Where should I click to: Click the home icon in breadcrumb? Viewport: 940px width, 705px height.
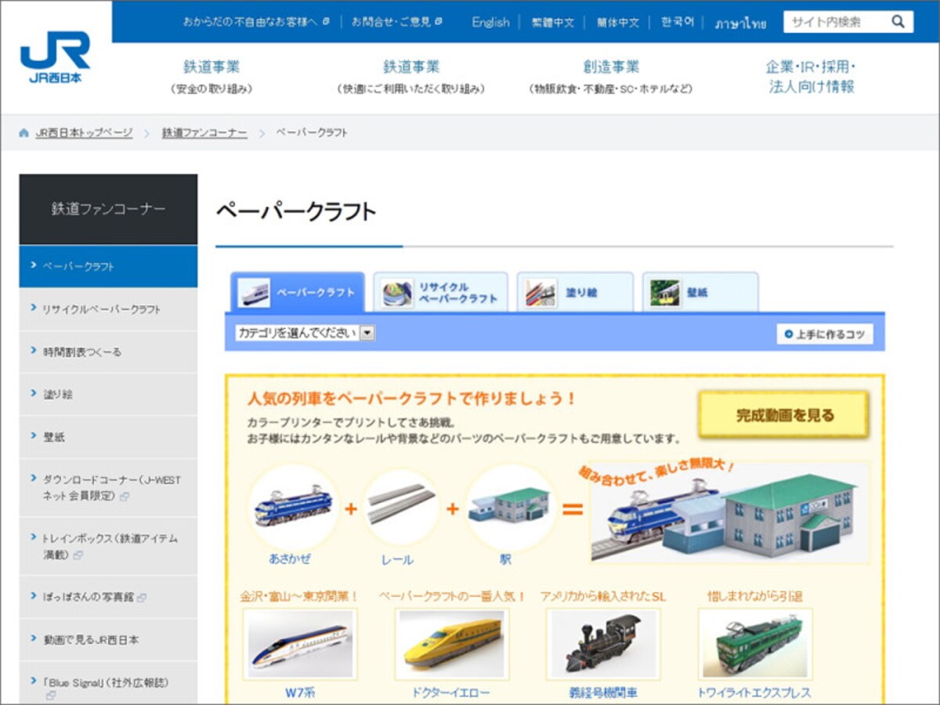24,133
